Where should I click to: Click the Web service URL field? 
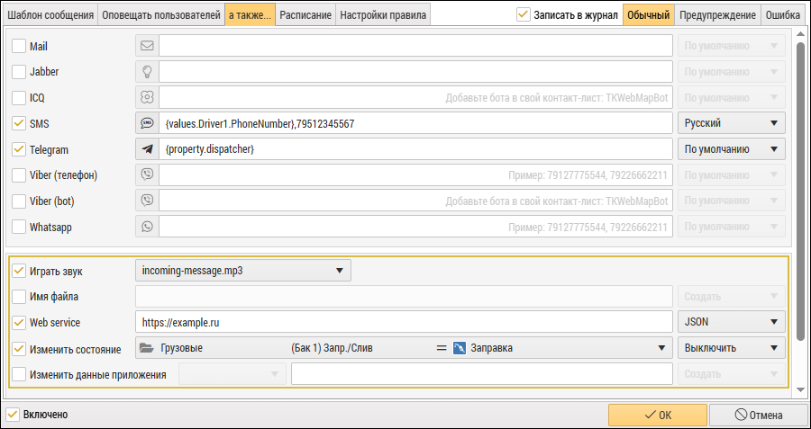tap(404, 322)
